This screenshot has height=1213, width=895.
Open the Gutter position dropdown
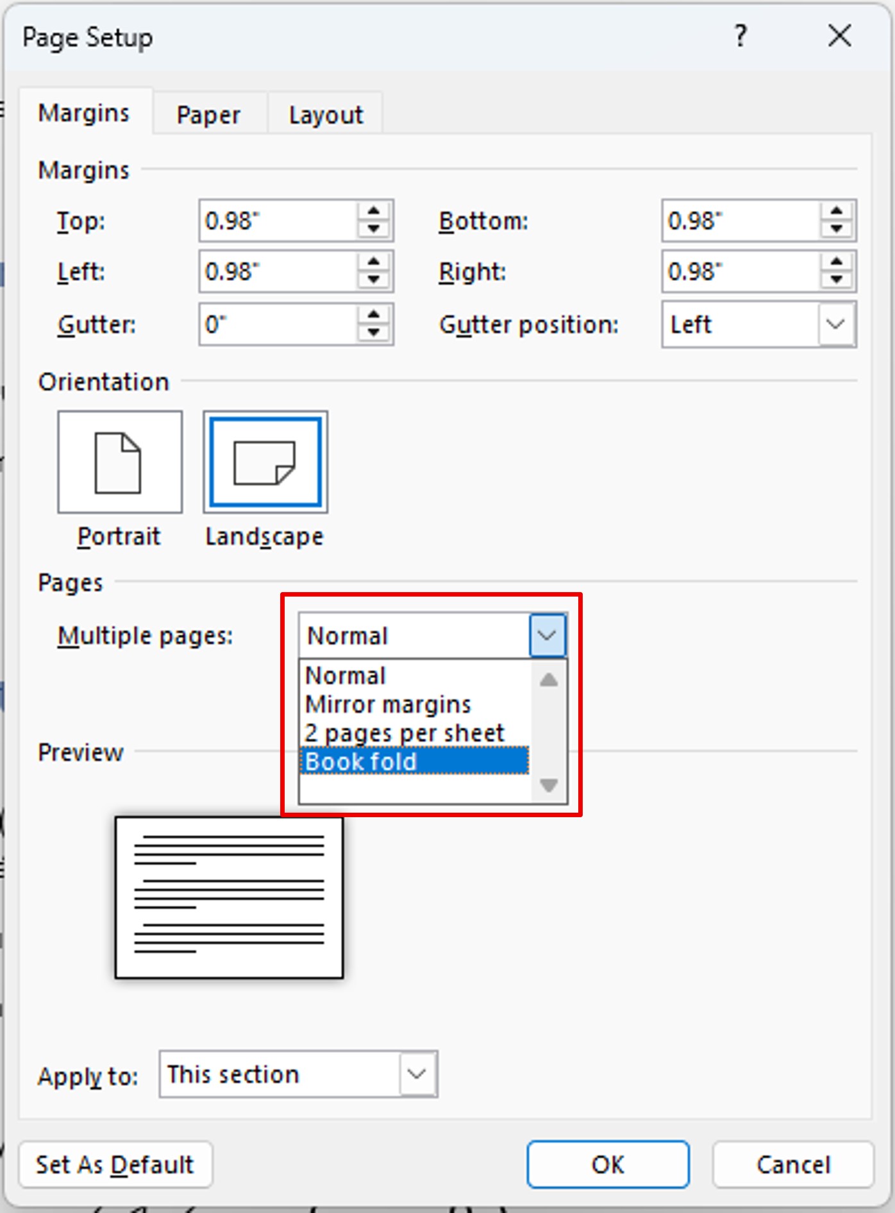[x=836, y=325]
